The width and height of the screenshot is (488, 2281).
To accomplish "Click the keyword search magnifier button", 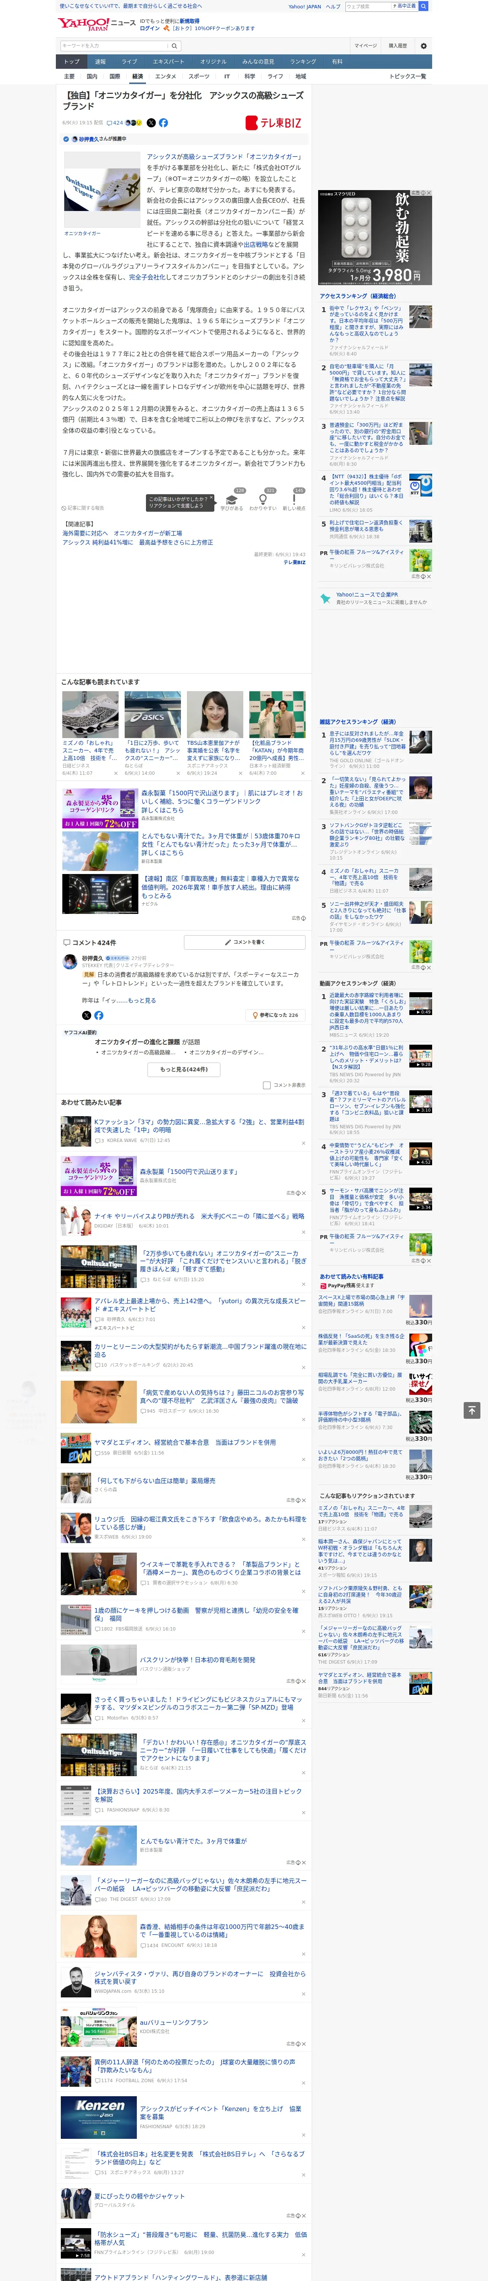I will (x=175, y=46).
